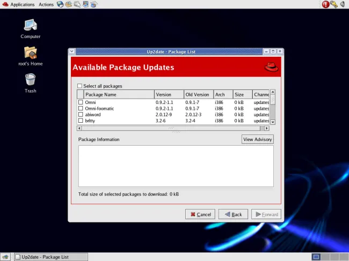Open the Applications menu
This screenshot has height=261, width=349.
tap(22, 4)
